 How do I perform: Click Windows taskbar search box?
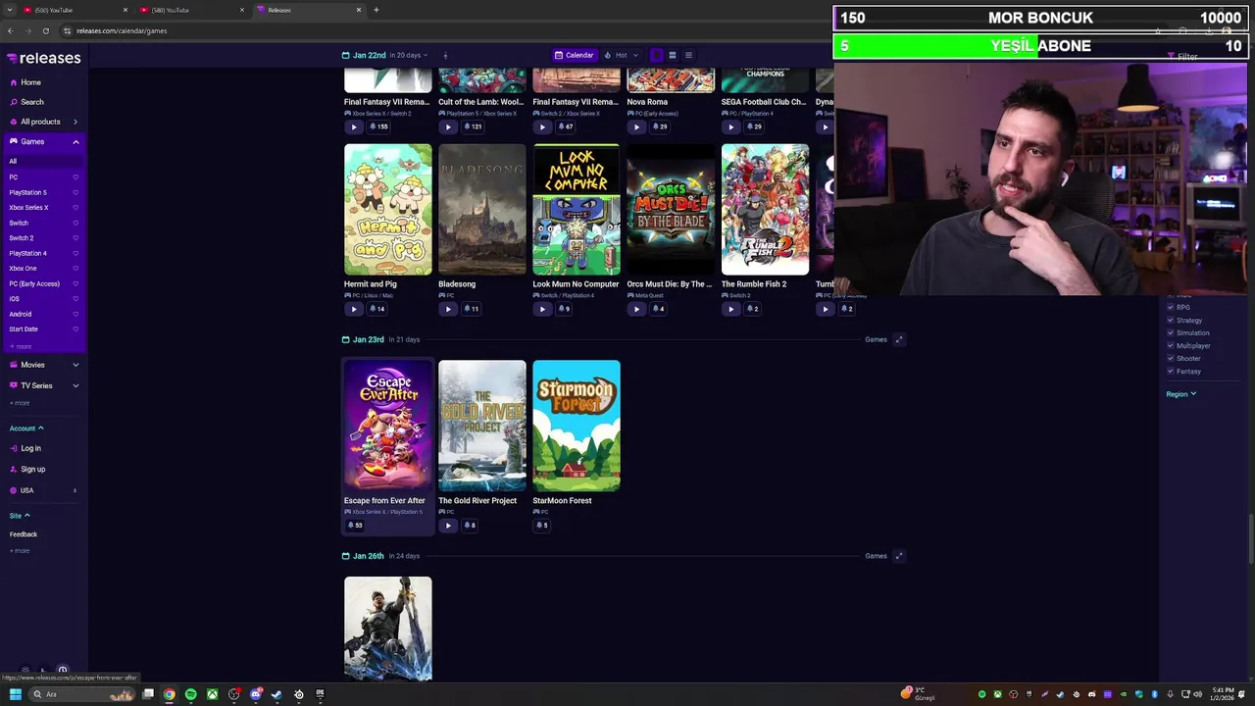pyautogui.click(x=83, y=694)
